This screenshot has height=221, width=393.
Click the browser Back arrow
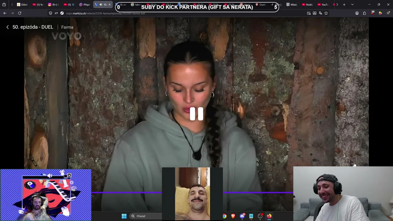coord(5,13)
